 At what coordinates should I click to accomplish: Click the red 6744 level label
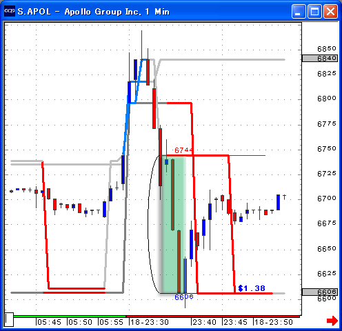[183, 150]
